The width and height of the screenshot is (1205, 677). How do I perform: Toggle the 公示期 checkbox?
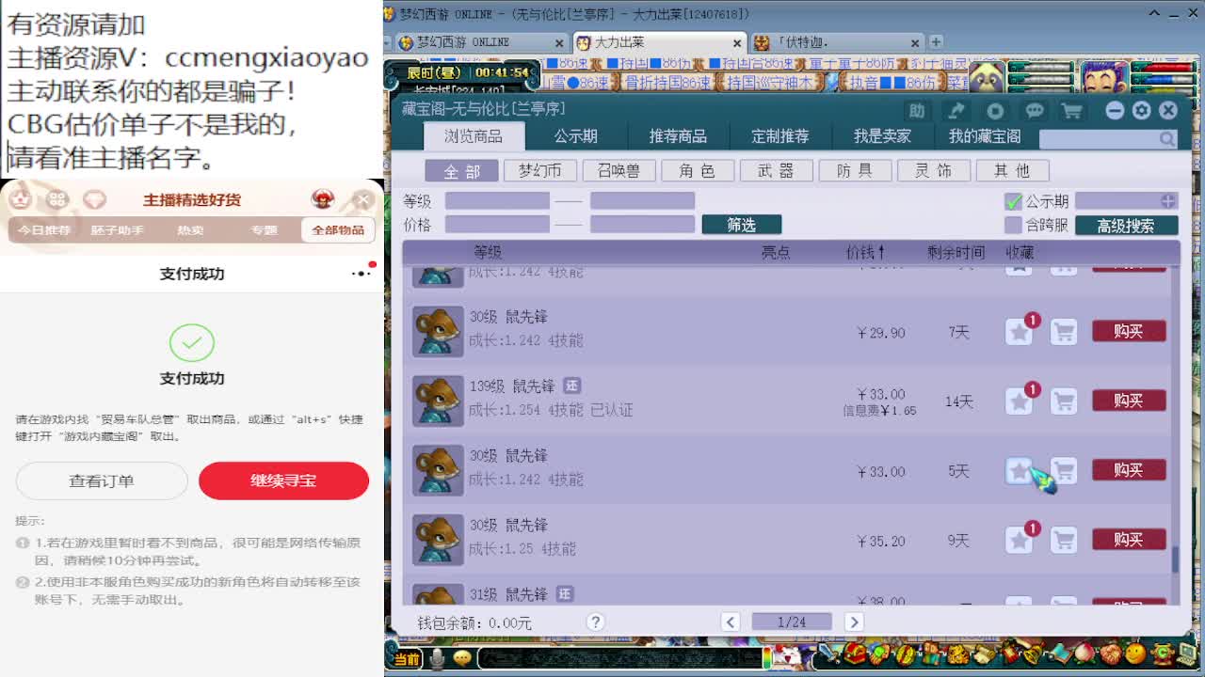[1013, 201]
